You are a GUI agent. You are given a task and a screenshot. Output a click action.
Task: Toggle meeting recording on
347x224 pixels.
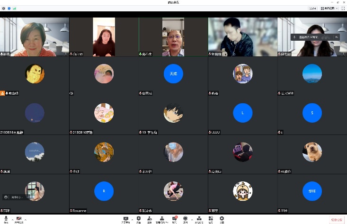pyautogui.click(x=186, y=219)
